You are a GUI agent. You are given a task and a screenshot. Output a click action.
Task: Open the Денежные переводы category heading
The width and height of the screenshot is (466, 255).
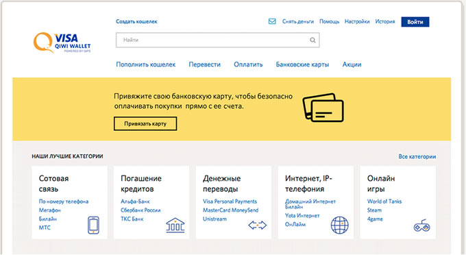coord(221,184)
